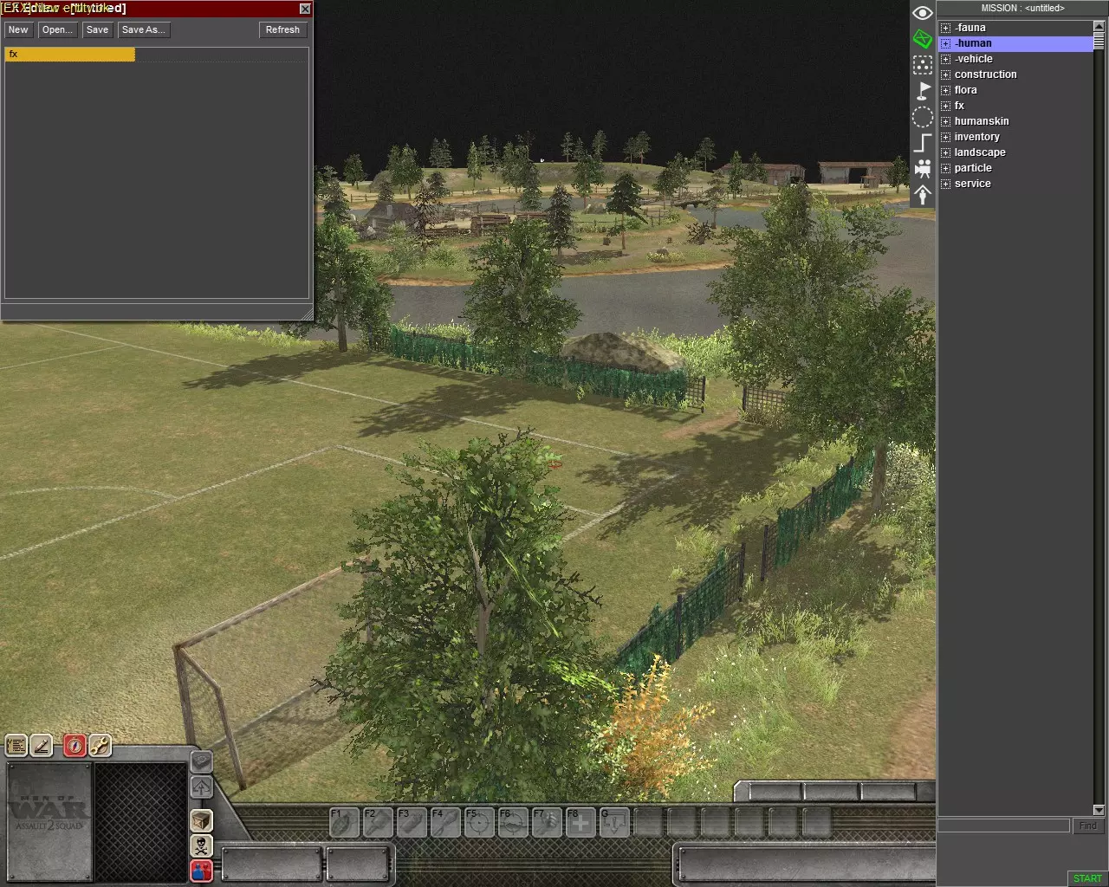Click Save As... in the FX Editor
The image size is (1109, 887).
pos(144,29)
